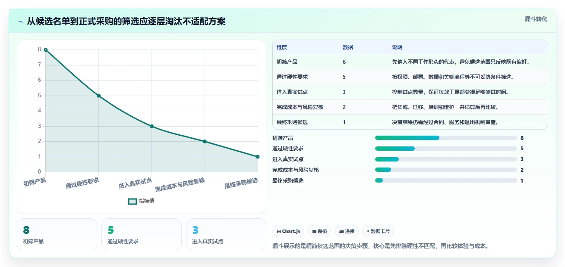Click the 最终采购候选 progress bar
Viewport: 565px width, 267px height.
click(446, 181)
